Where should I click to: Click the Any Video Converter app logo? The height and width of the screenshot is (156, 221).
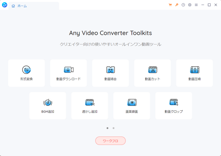point(4,5)
